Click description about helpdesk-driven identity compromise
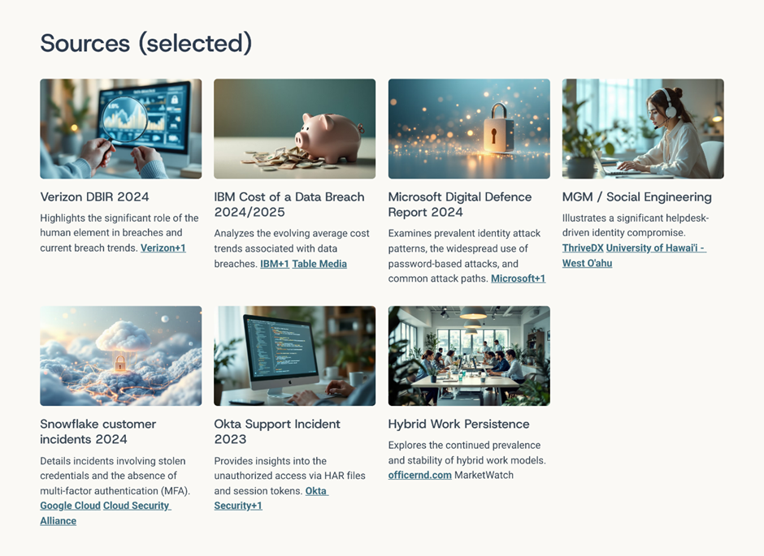 (636, 225)
